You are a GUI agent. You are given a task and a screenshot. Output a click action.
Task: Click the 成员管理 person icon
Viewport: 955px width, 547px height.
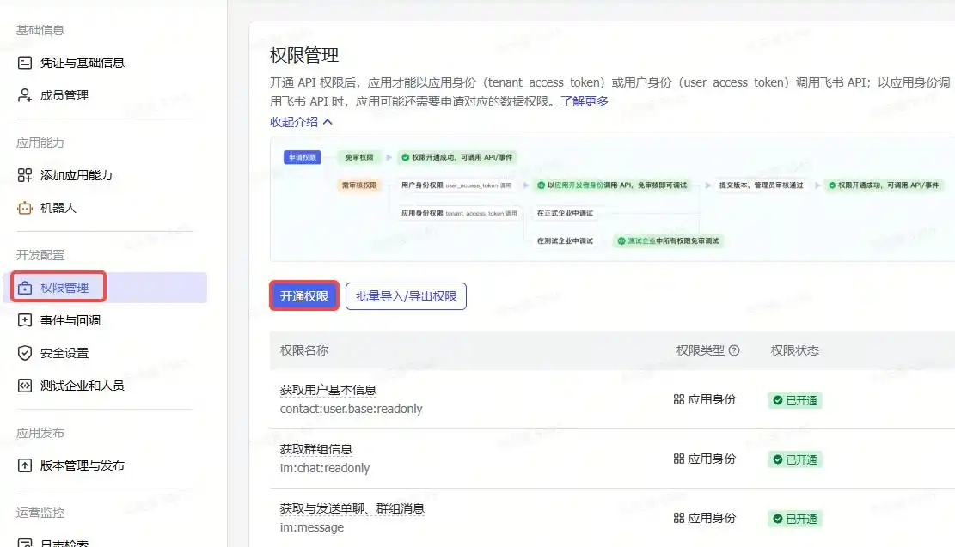[25, 95]
